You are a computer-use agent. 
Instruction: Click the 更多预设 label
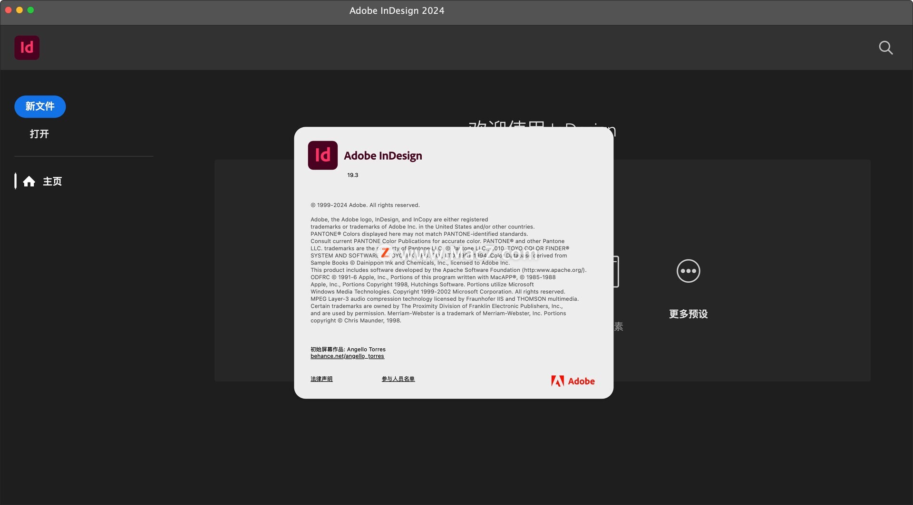(x=688, y=314)
